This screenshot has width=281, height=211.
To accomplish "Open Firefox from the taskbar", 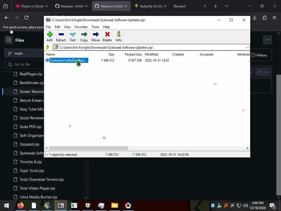I will (x=20, y=206).
